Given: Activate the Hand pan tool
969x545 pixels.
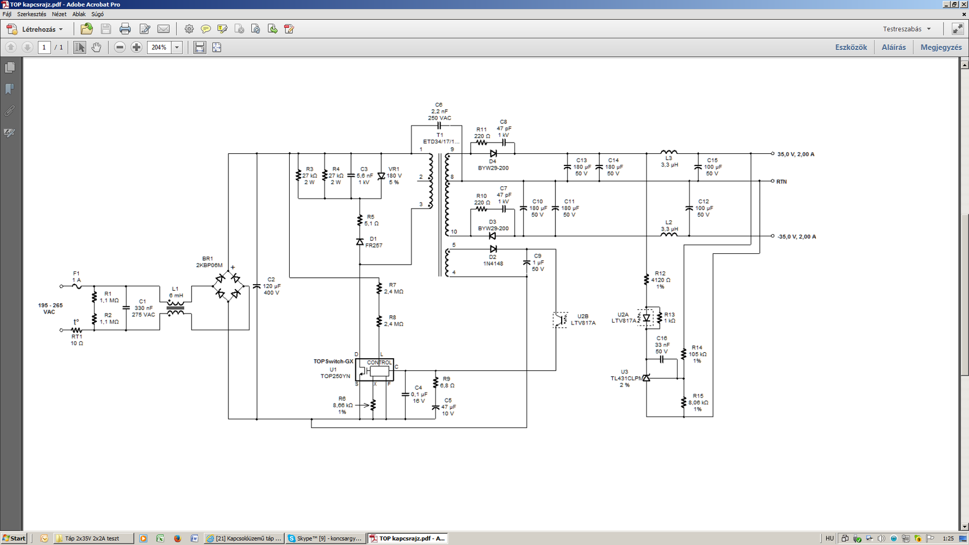Looking at the screenshot, I should point(96,47).
